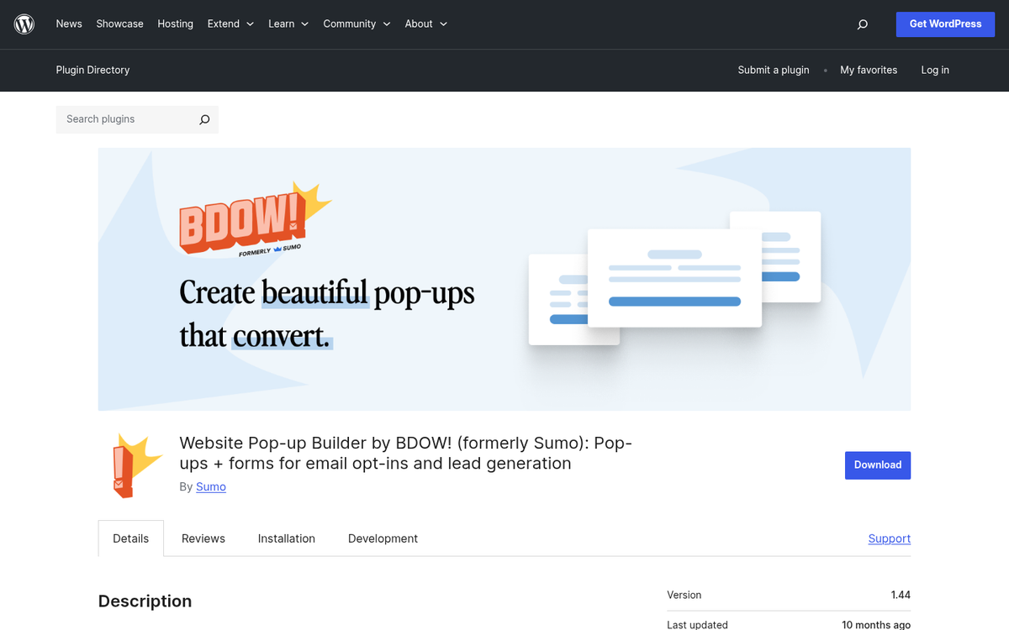Click Submit a plugin in the navigation bar

[x=773, y=71]
